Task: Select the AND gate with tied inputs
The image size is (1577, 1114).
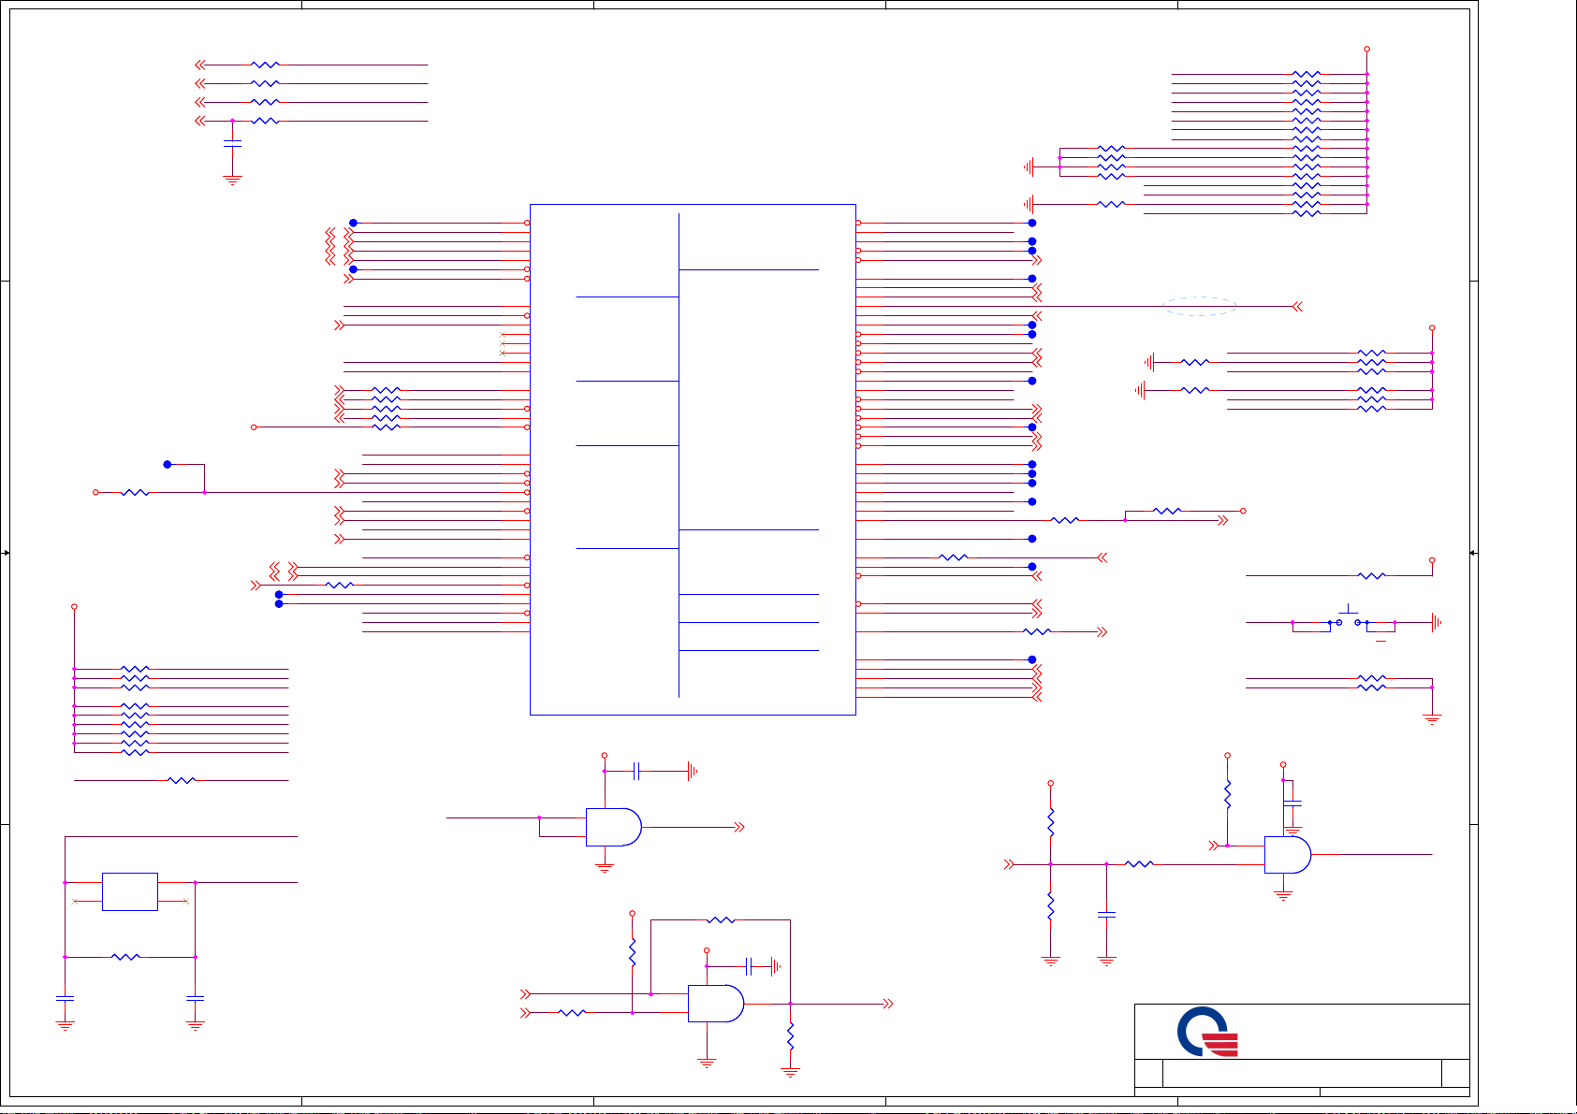Action: click(x=614, y=827)
